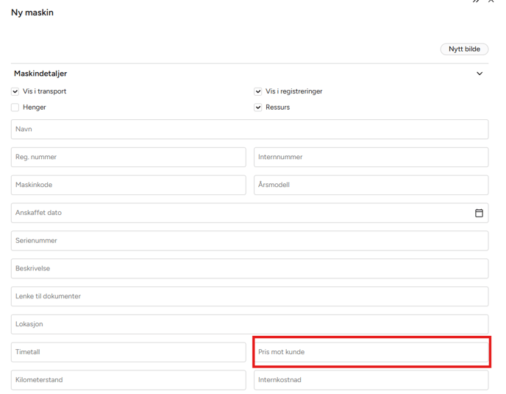Focus the Årsmodell input field
Image resolution: width=506 pixels, height=394 pixels.
371,185
